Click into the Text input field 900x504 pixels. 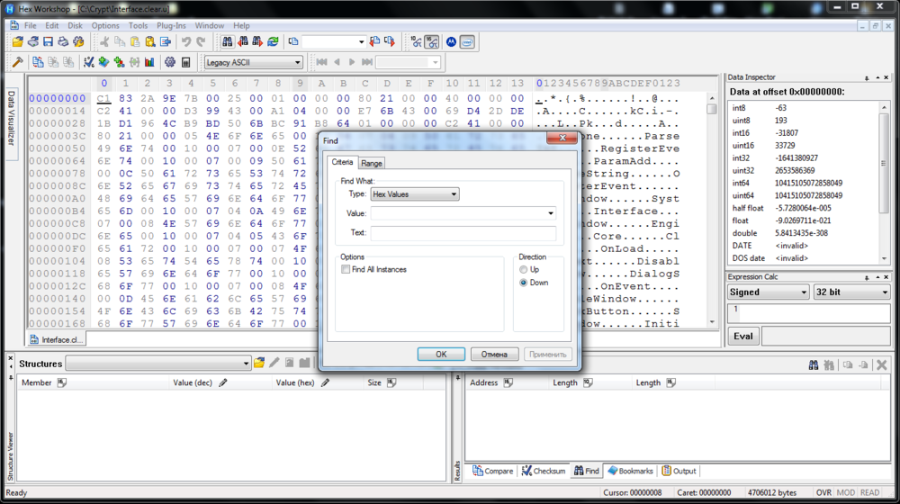463,233
